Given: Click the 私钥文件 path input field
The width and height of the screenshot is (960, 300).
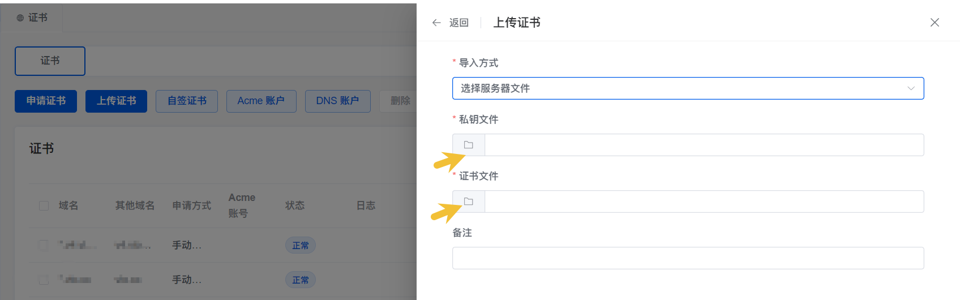Looking at the screenshot, I should click(704, 145).
